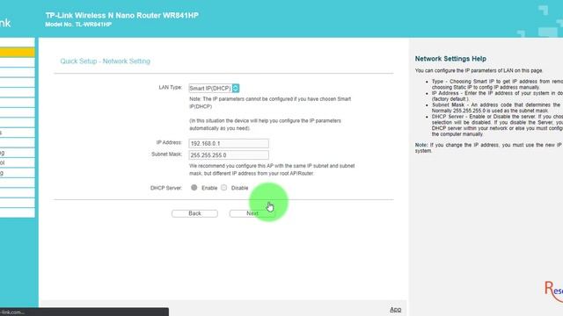Open the LAN Type dropdown

214,88
